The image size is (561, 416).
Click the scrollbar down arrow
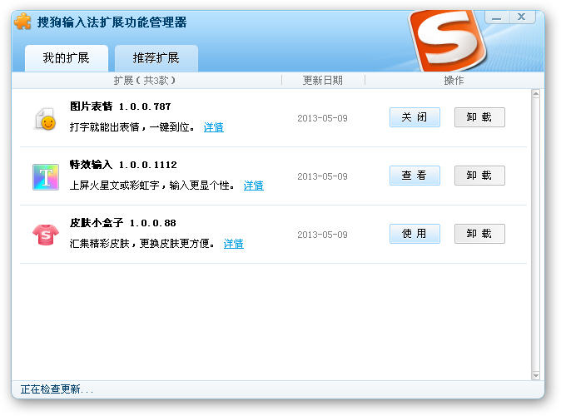pos(536,374)
